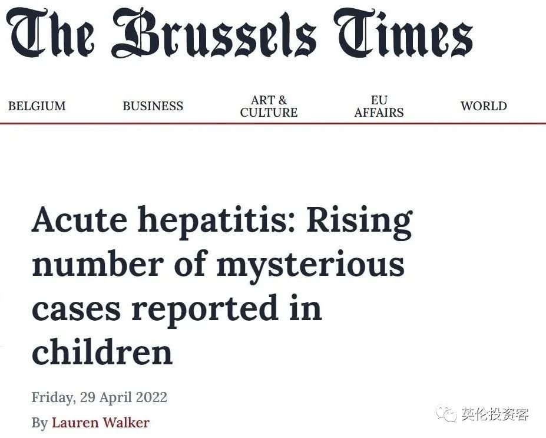Image resolution: width=546 pixels, height=438 pixels.
Task: Open the Art & Culture section
Action: [269, 106]
